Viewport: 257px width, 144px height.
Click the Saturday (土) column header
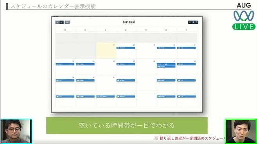[186, 30]
